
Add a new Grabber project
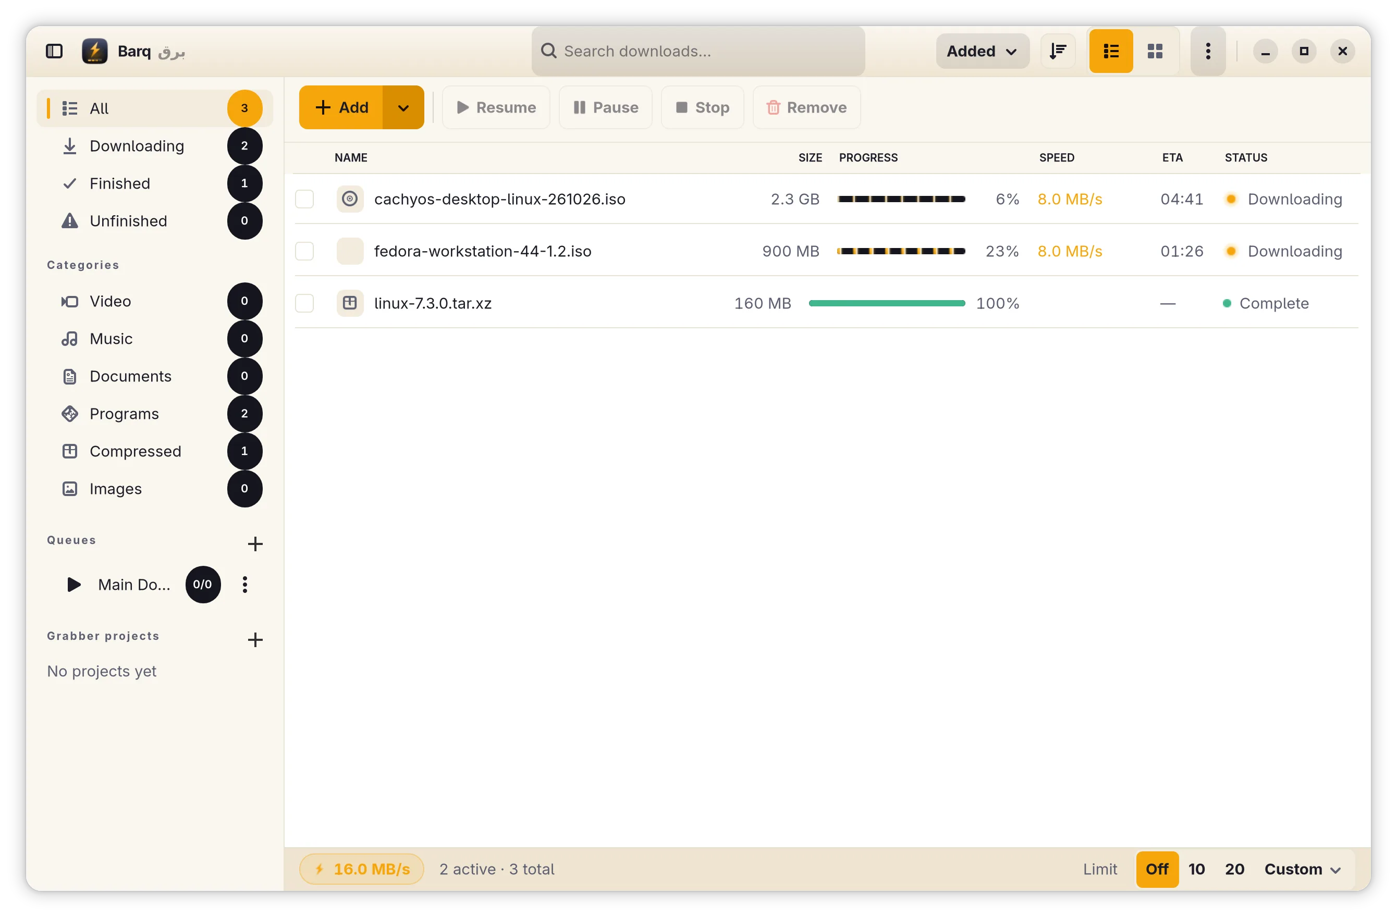tap(255, 639)
